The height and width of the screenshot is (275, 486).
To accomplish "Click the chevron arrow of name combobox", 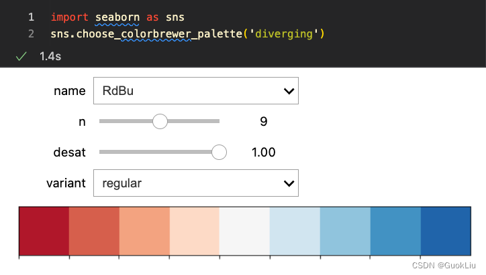I will tap(289, 91).
